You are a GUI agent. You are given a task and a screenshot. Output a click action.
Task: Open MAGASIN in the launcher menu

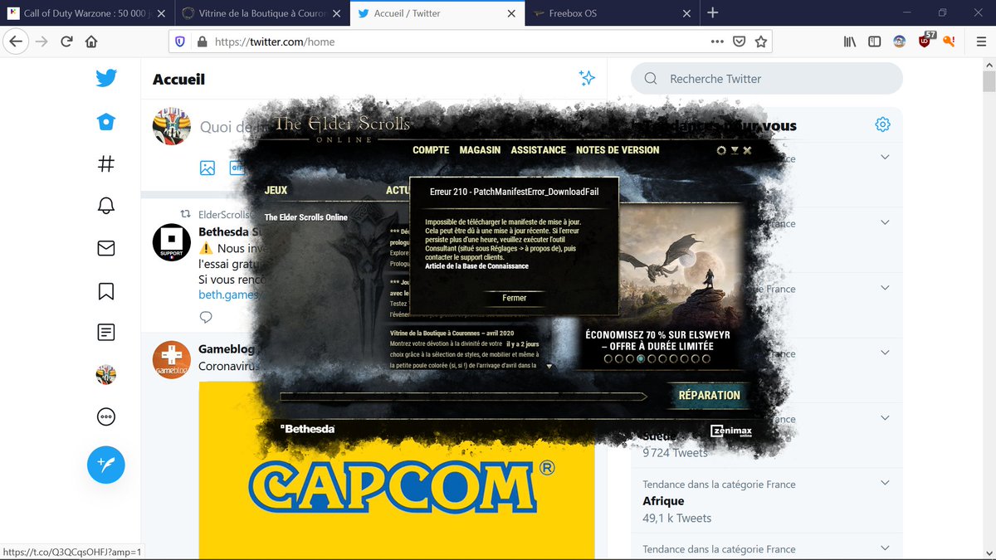(481, 150)
